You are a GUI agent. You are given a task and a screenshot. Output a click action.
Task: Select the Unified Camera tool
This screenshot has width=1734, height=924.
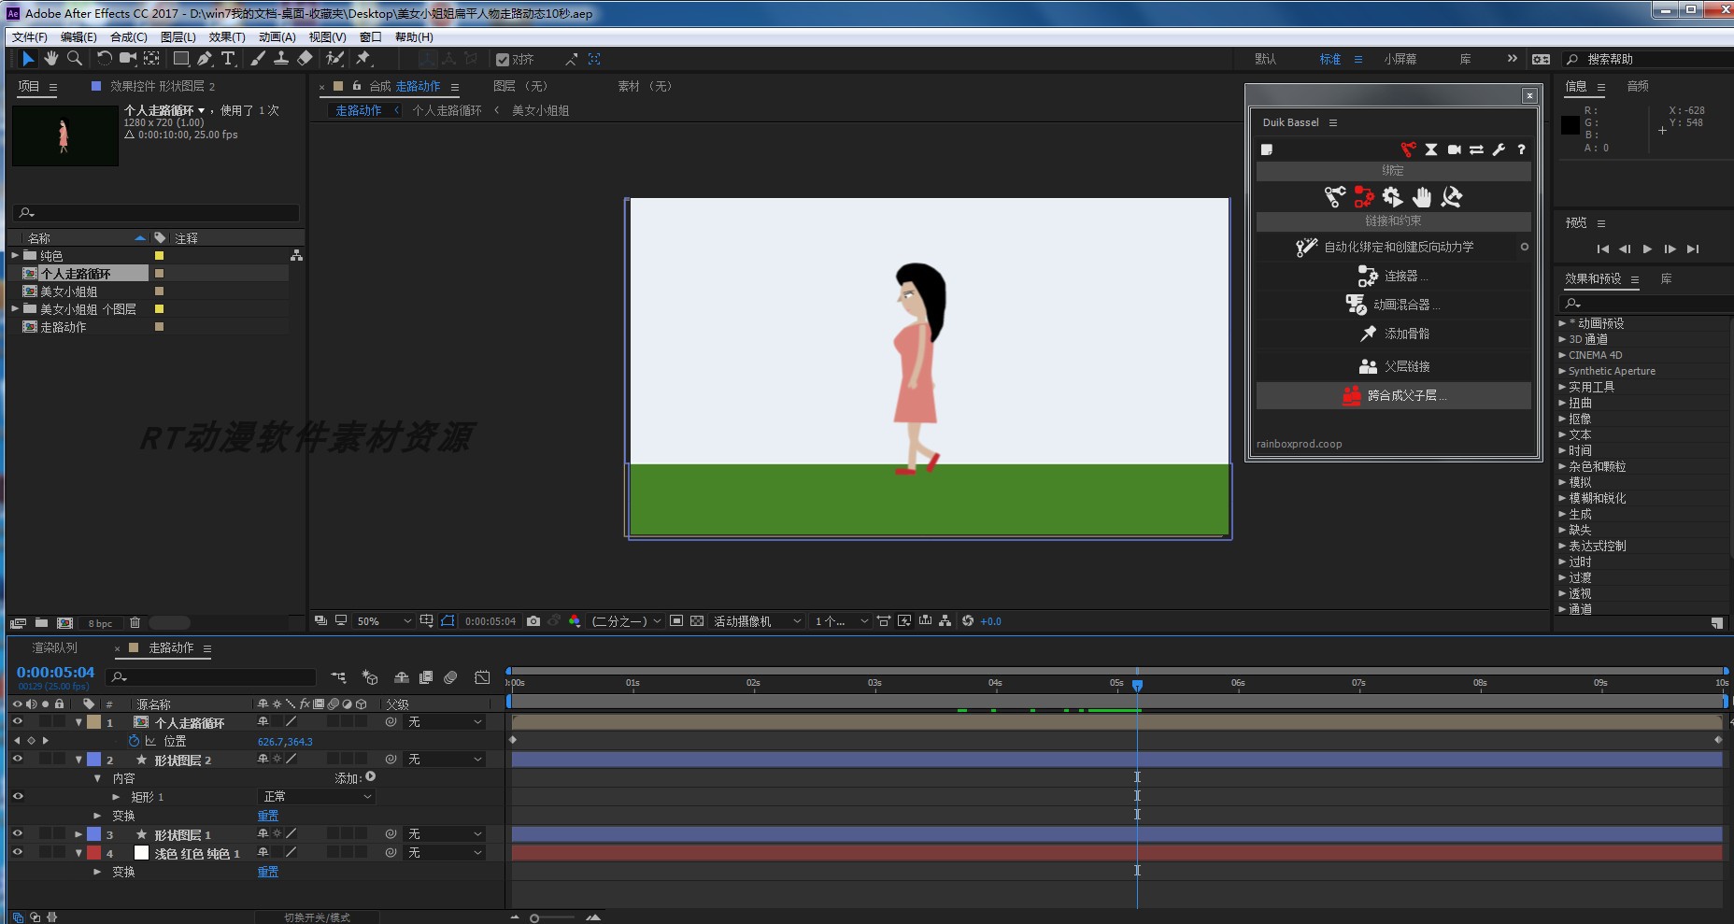coord(128,59)
